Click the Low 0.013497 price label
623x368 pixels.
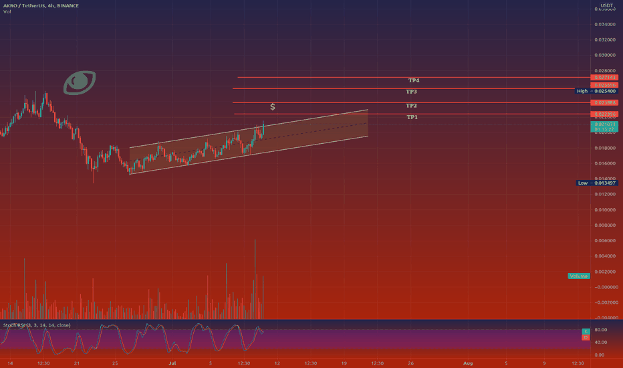click(x=596, y=183)
